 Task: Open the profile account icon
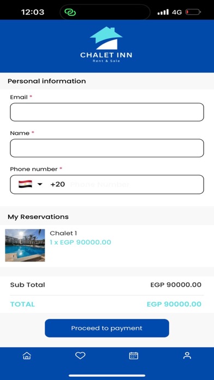[x=187, y=355]
